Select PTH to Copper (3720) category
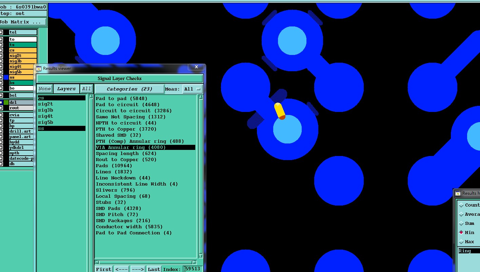The width and height of the screenshot is (480, 272). 126,129
